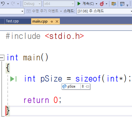
Task: Expand the Hot Reload dropdown arrow
Action: coord(107,4)
